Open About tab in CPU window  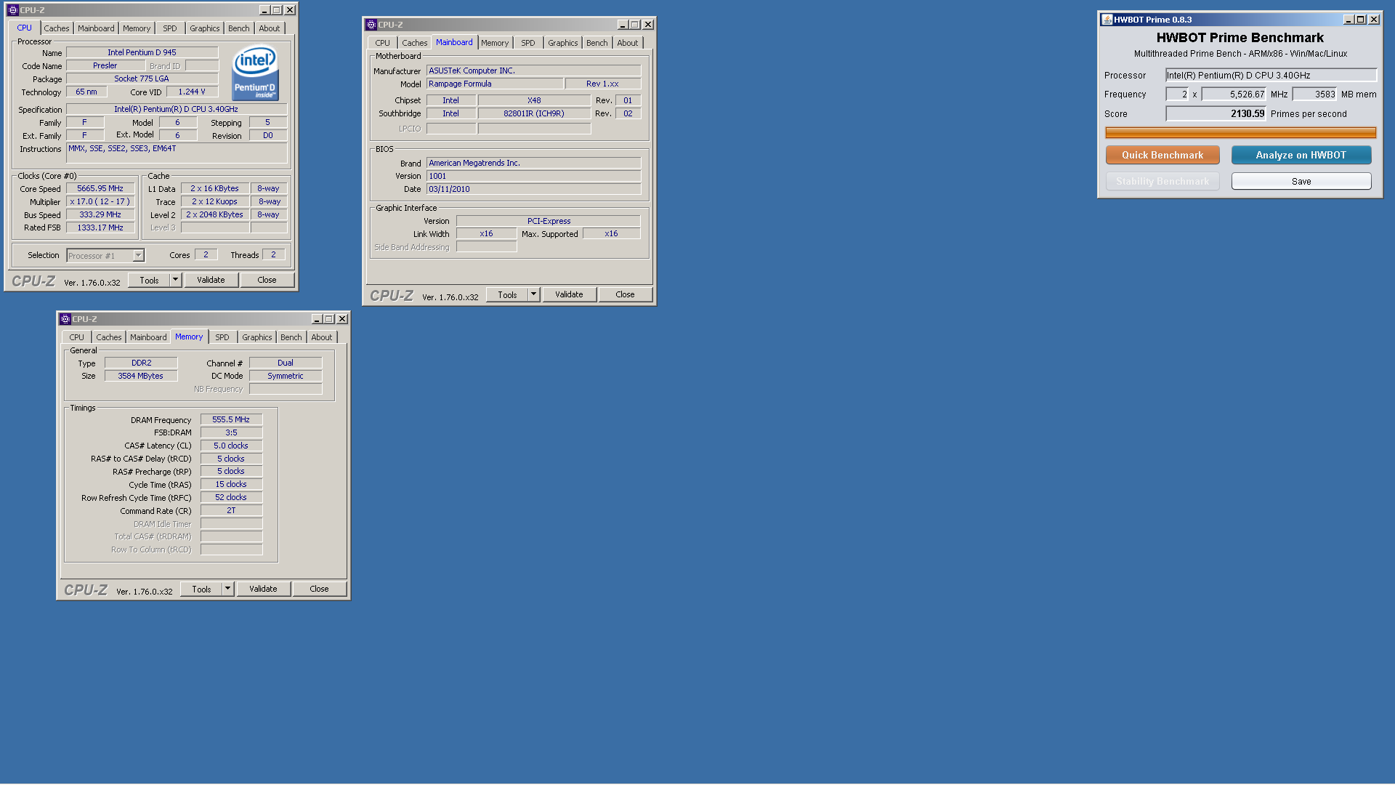pos(270,28)
